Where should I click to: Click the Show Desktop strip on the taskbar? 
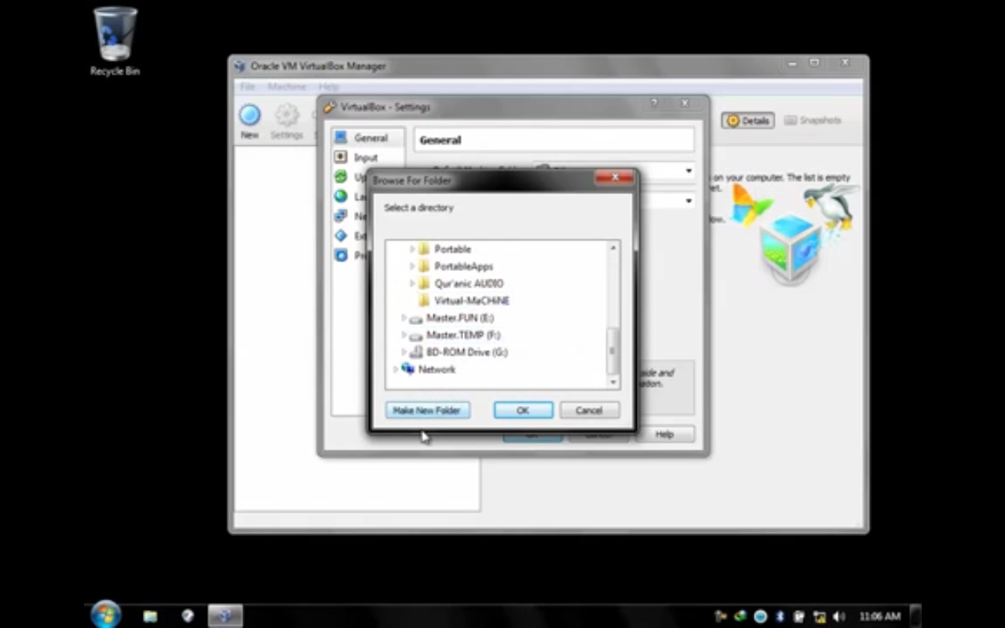(x=915, y=616)
